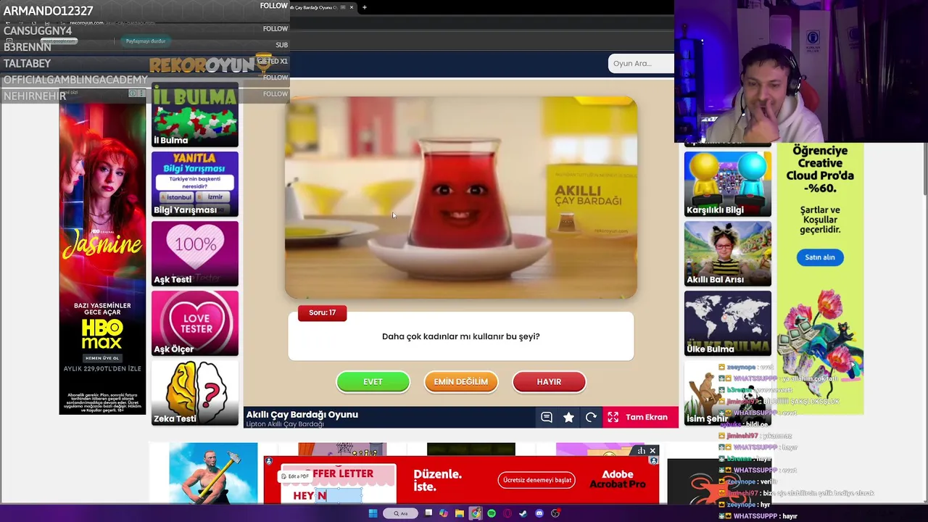The height and width of the screenshot is (522, 928).
Task: Switch to Chrome in the taskbar
Action: (476, 513)
